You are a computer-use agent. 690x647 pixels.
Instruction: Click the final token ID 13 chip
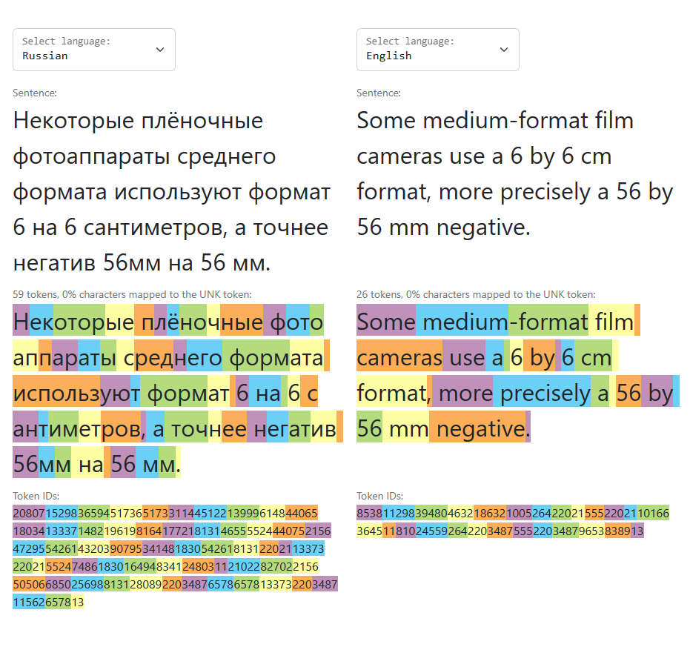[x=79, y=602]
